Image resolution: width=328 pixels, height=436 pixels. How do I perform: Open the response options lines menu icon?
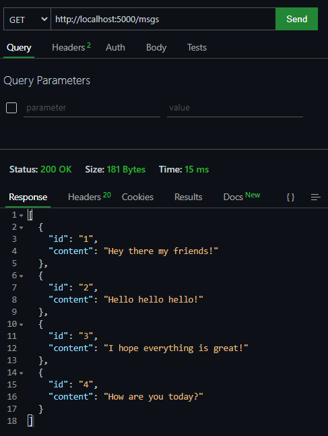315,197
